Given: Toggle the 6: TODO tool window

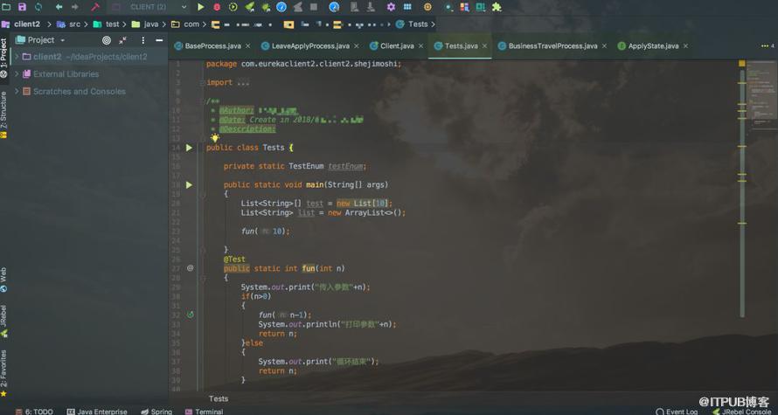Looking at the screenshot, I should [35, 412].
